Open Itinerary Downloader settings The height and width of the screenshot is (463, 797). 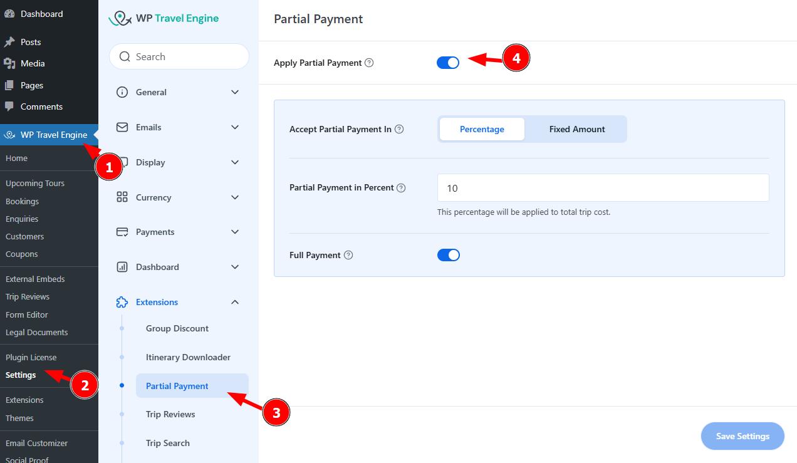click(188, 357)
